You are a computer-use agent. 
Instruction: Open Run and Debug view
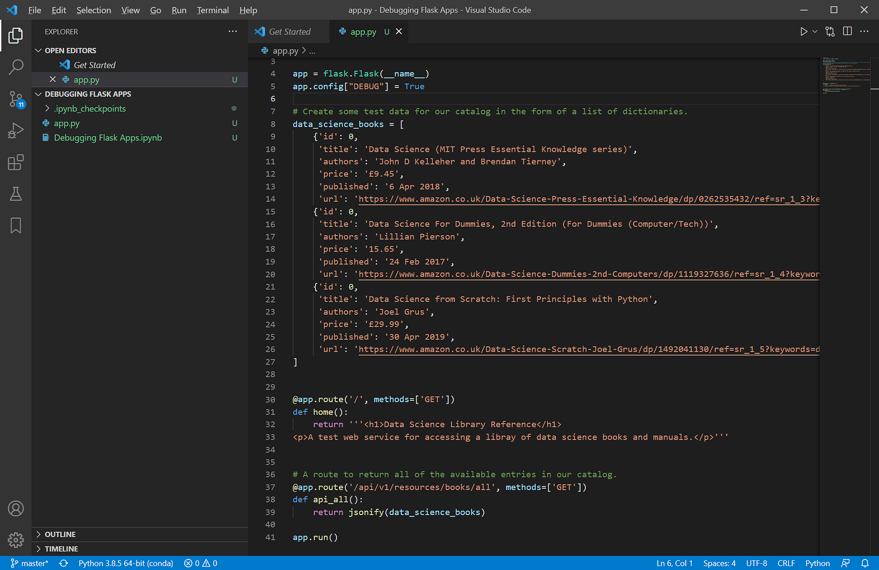(16, 131)
